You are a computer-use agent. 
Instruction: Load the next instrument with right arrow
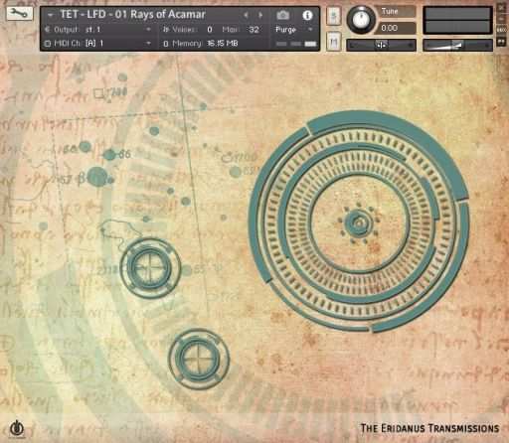click(260, 15)
